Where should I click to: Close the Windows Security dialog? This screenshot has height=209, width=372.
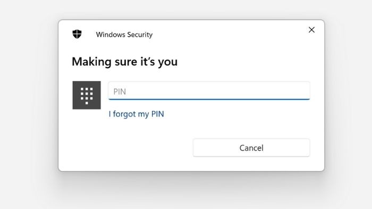point(311,30)
